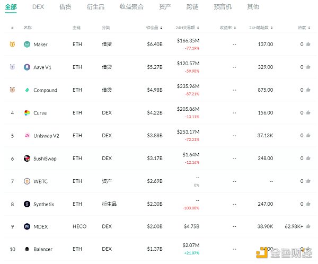318x264 pixels.
Task: Sort by the 热度 column arrows
Action: 310,28
